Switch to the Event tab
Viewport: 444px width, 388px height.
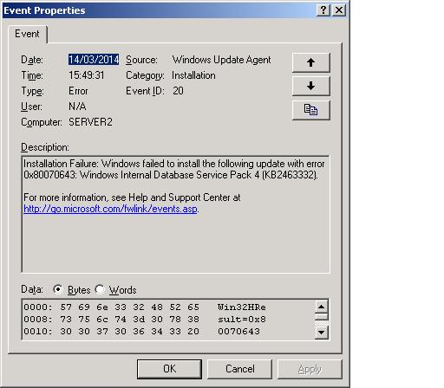click(x=27, y=34)
